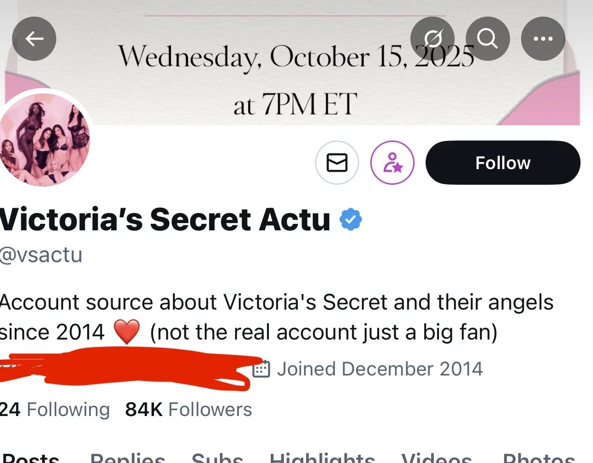Go to the Videos tab

coord(437,458)
